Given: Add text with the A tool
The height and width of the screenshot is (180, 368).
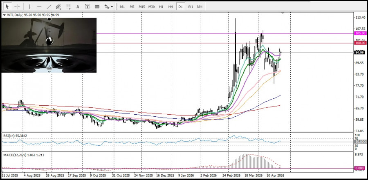Looking at the screenshot, I should [78, 7].
